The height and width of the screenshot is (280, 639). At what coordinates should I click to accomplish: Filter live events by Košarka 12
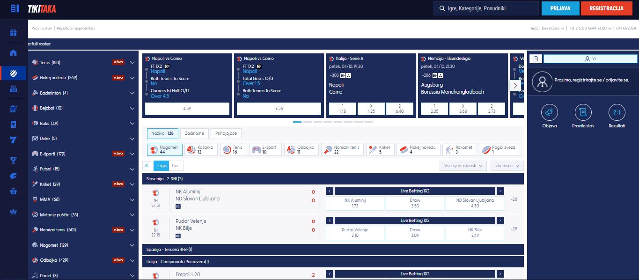point(201,150)
